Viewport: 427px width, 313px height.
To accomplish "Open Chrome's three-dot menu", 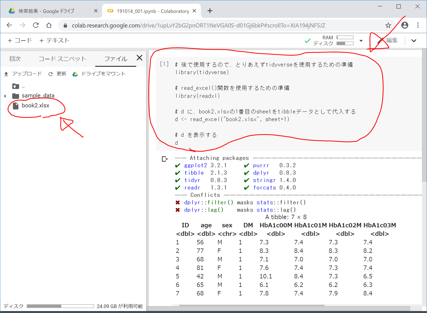I will coord(418,25).
